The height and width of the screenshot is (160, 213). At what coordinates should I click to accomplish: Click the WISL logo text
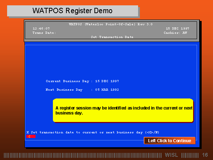point(172,155)
